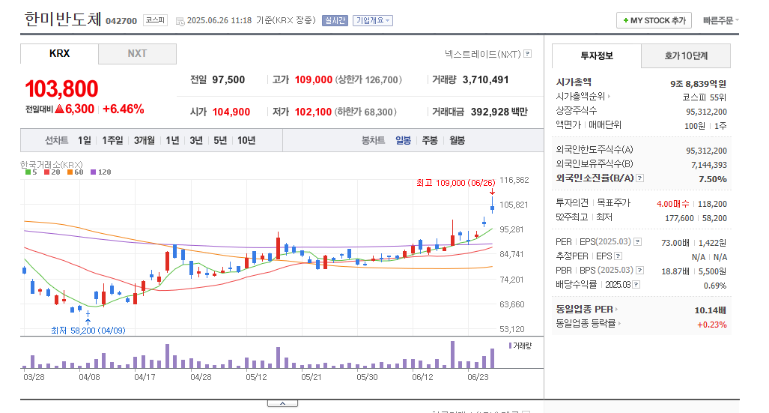Click the 거래량 value 3,710,491

tap(485, 79)
